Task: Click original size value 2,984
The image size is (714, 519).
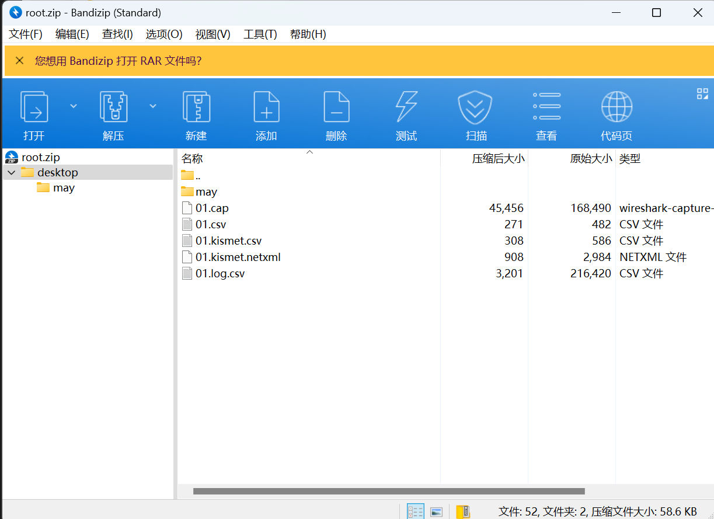Action: pyautogui.click(x=596, y=257)
